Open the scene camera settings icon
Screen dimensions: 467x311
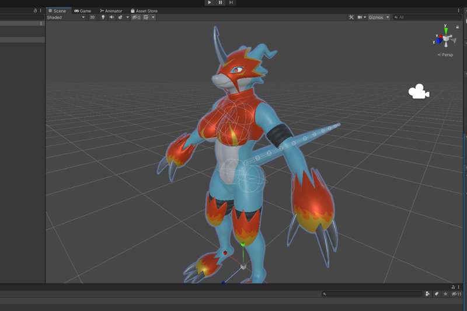point(360,18)
